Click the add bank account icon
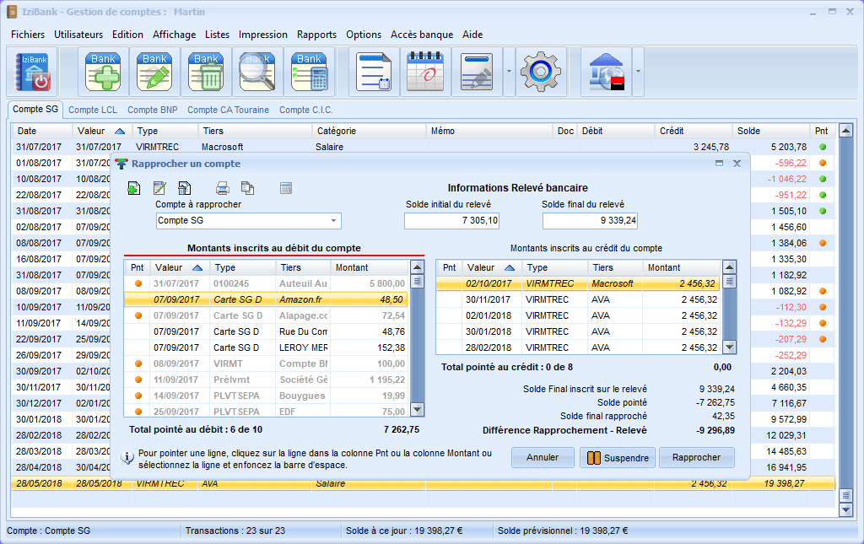The width and height of the screenshot is (864, 544). pos(105,72)
